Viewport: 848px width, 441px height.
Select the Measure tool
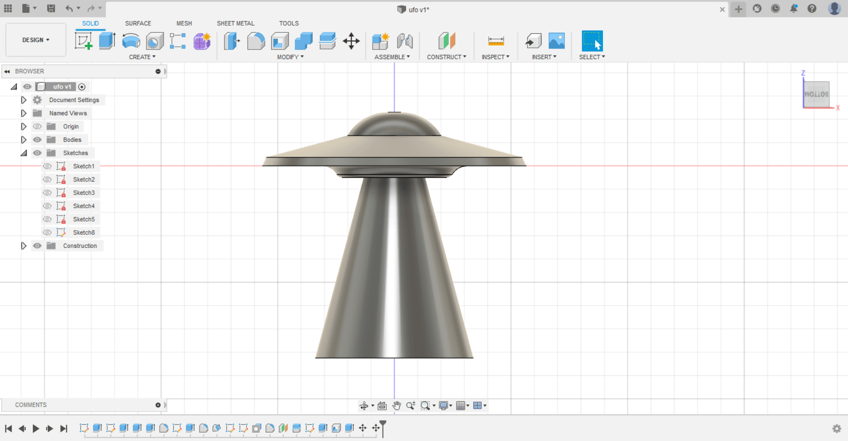coord(496,41)
